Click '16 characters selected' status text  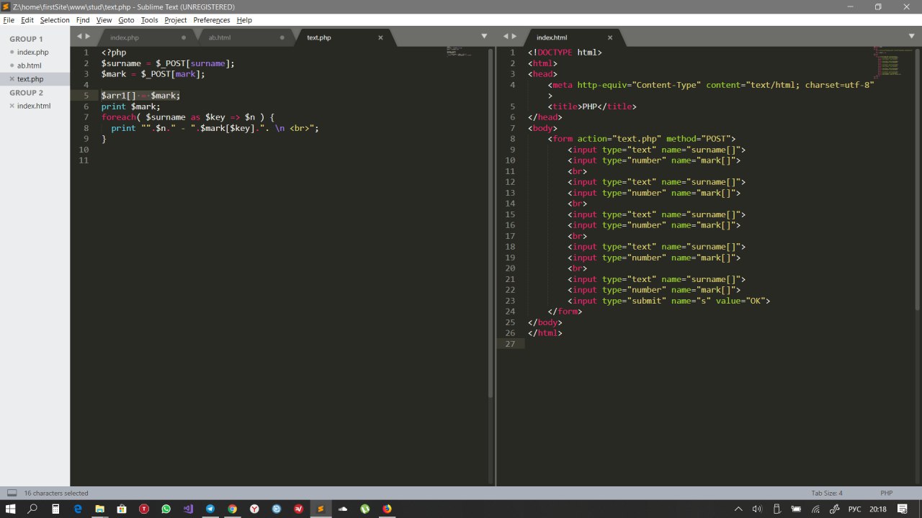coord(56,493)
